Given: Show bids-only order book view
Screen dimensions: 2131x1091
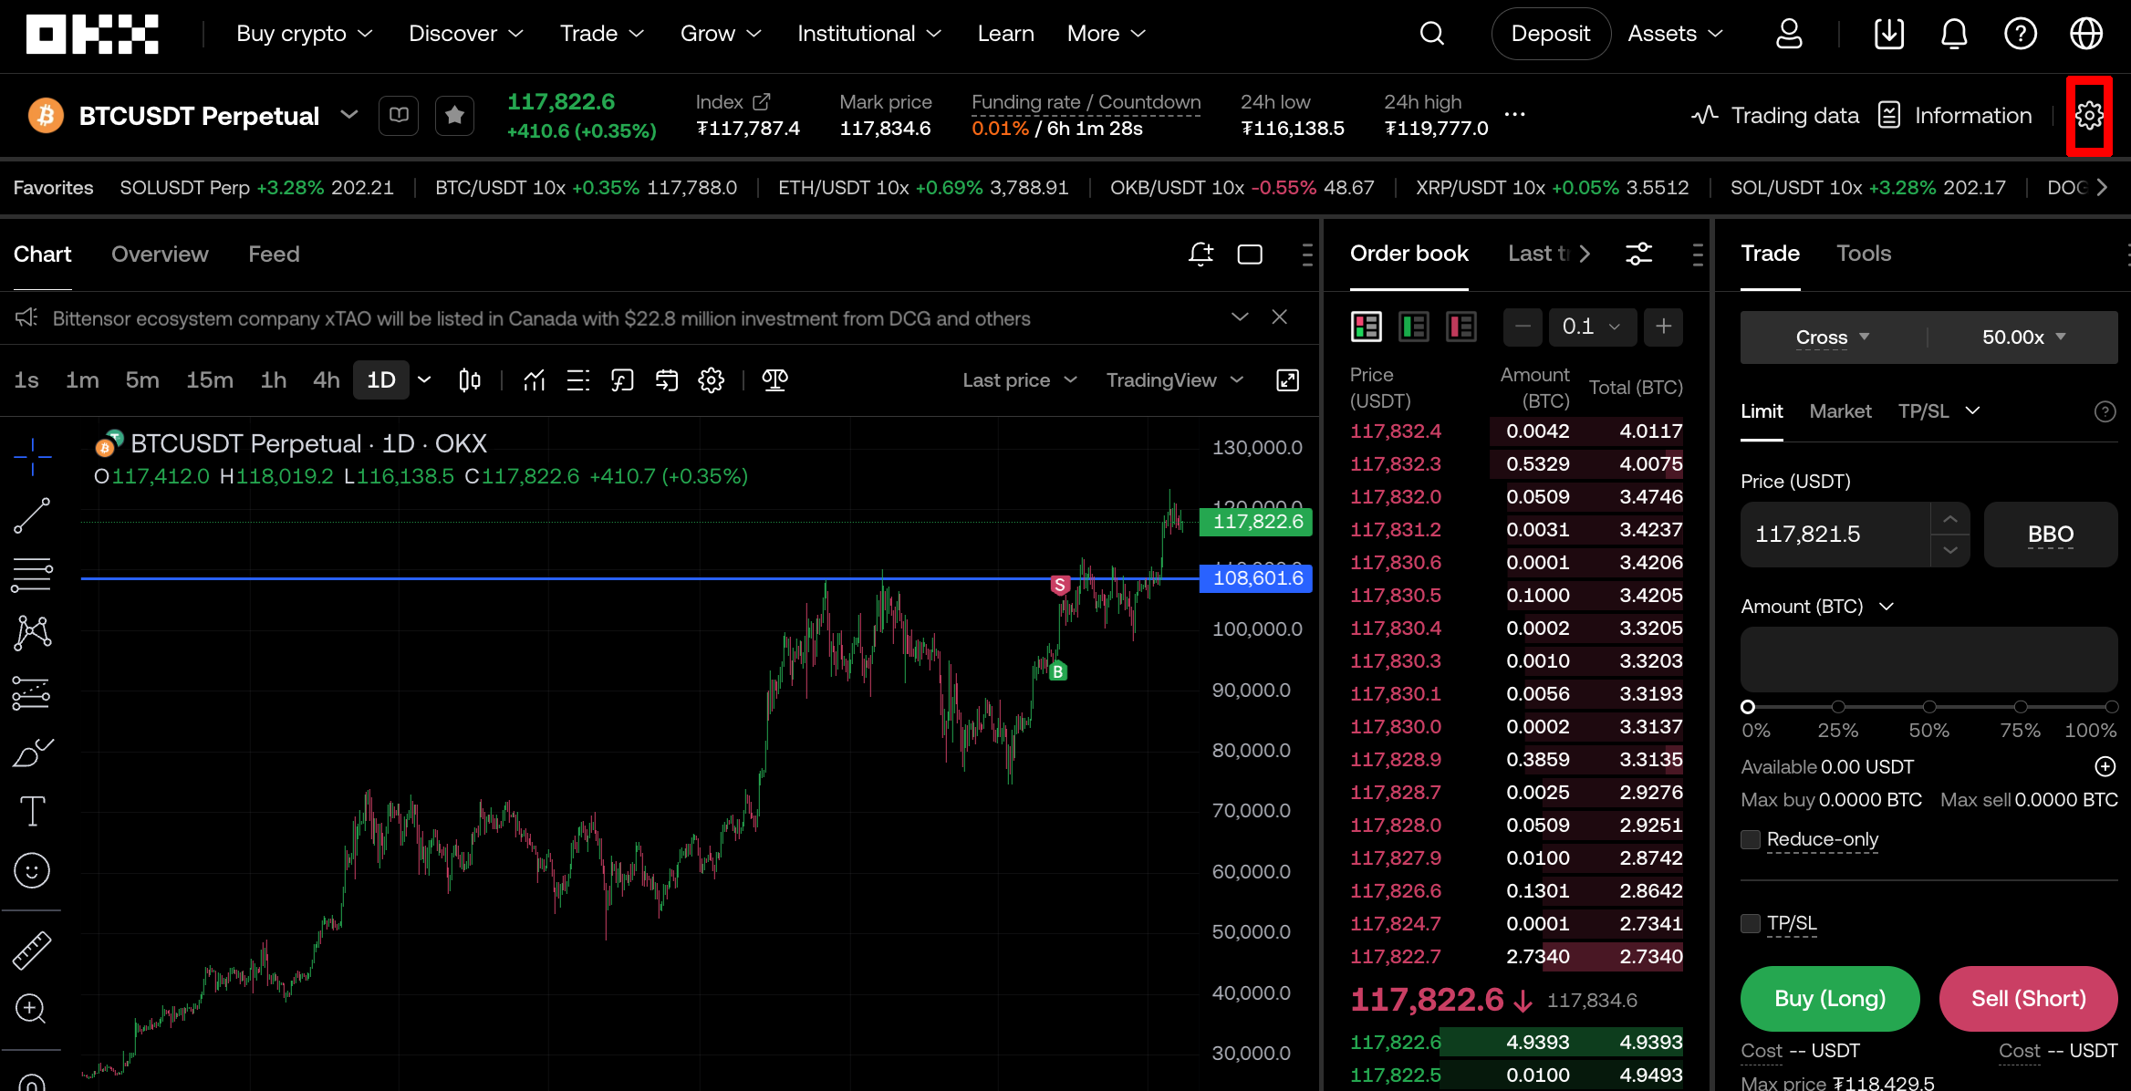Looking at the screenshot, I should coord(1414,327).
